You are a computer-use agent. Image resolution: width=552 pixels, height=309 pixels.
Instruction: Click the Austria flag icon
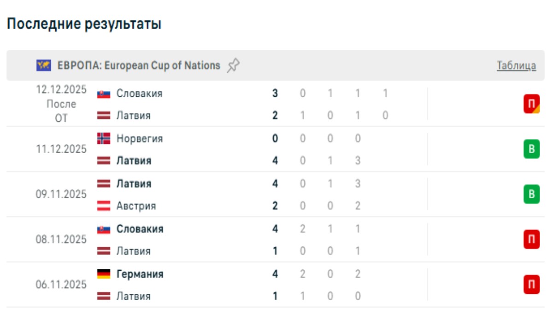pos(104,206)
